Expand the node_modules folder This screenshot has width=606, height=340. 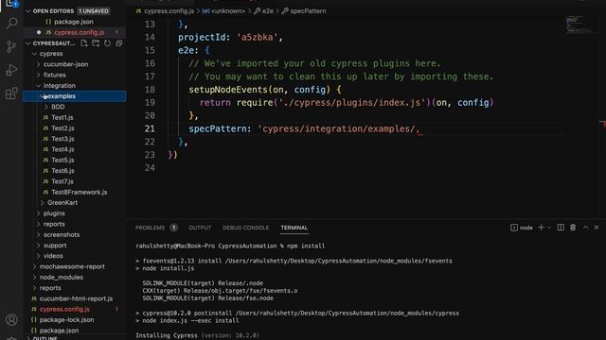tap(35, 277)
